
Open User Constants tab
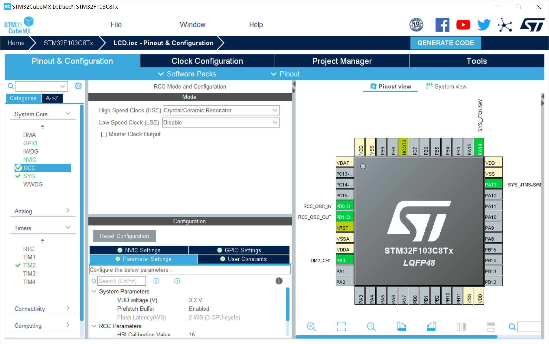pos(244,259)
